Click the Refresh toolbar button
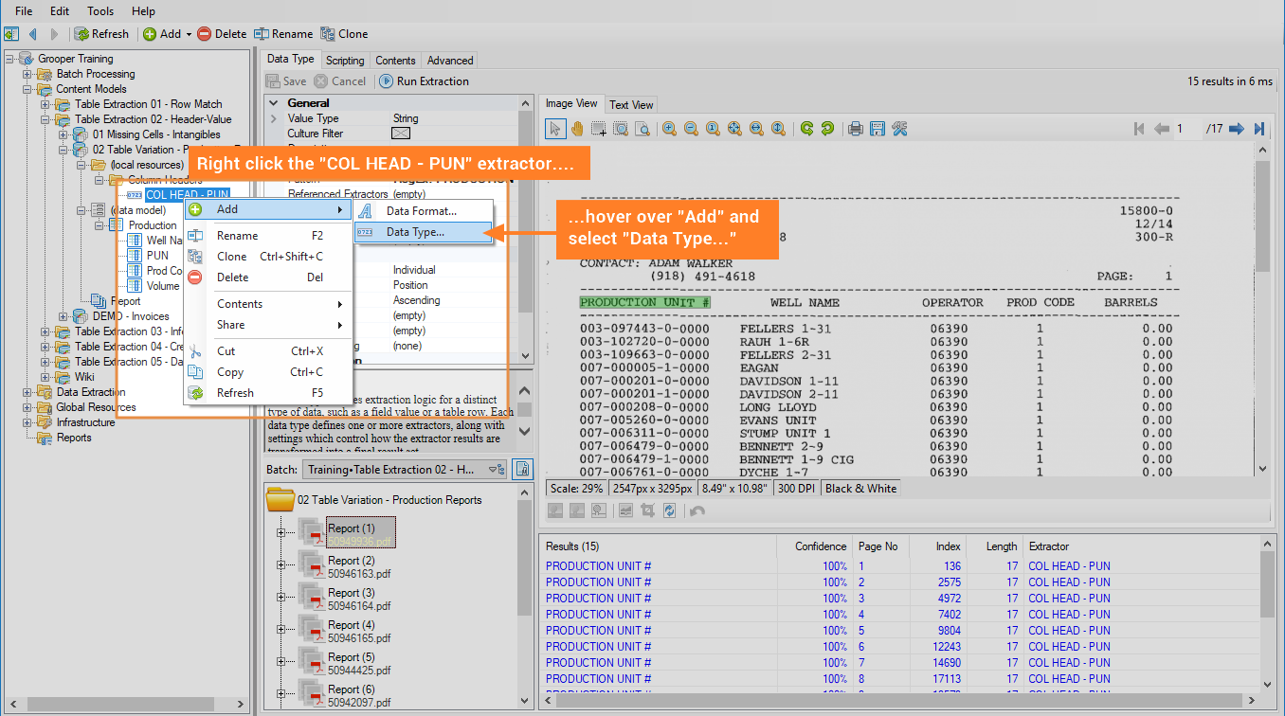1285x716 pixels. (x=101, y=34)
